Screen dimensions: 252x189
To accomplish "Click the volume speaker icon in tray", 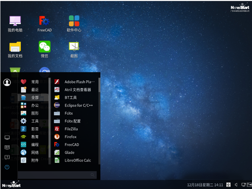I will tap(236, 185).
